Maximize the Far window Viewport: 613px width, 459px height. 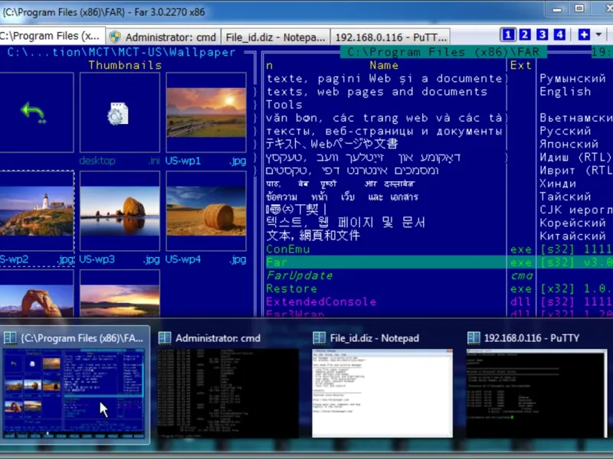click(x=579, y=8)
